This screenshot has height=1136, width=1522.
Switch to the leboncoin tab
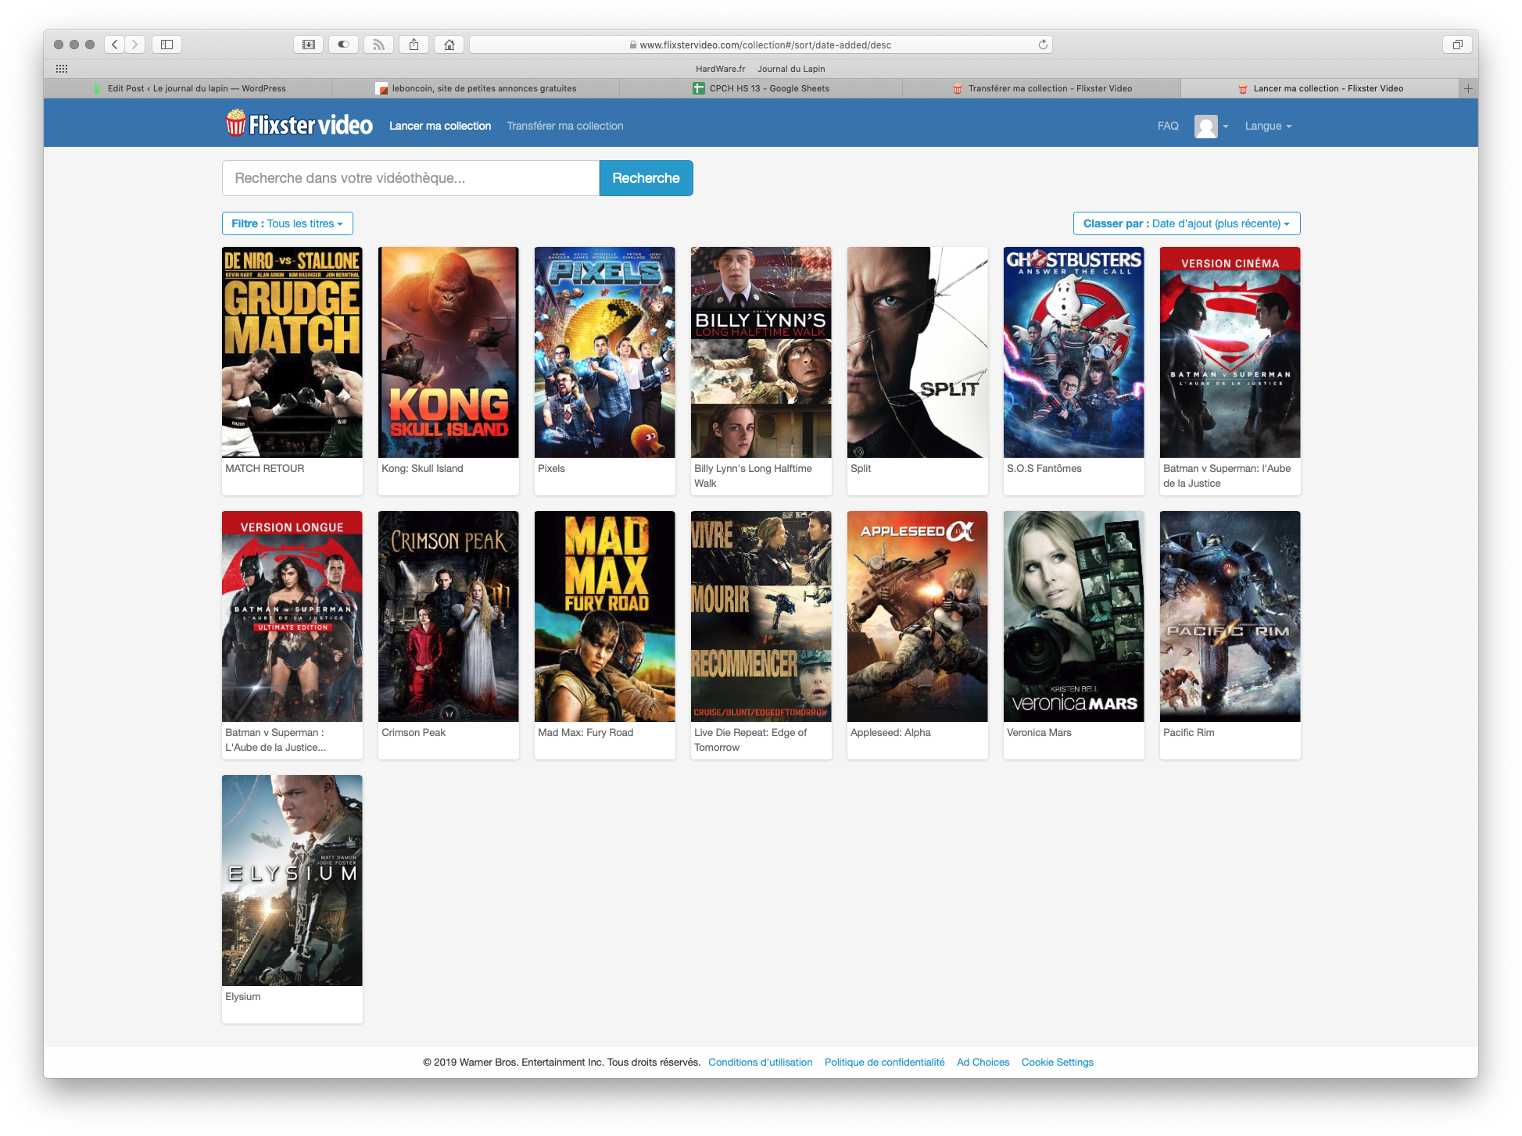[x=475, y=88]
